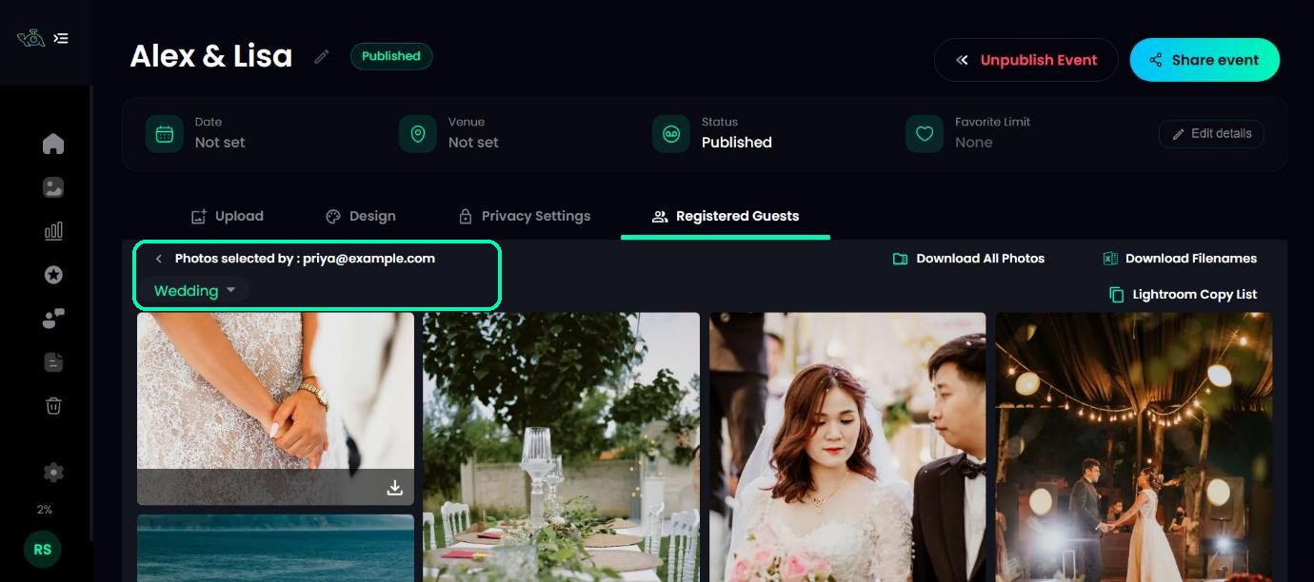Click the Status icon

click(x=671, y=134)
